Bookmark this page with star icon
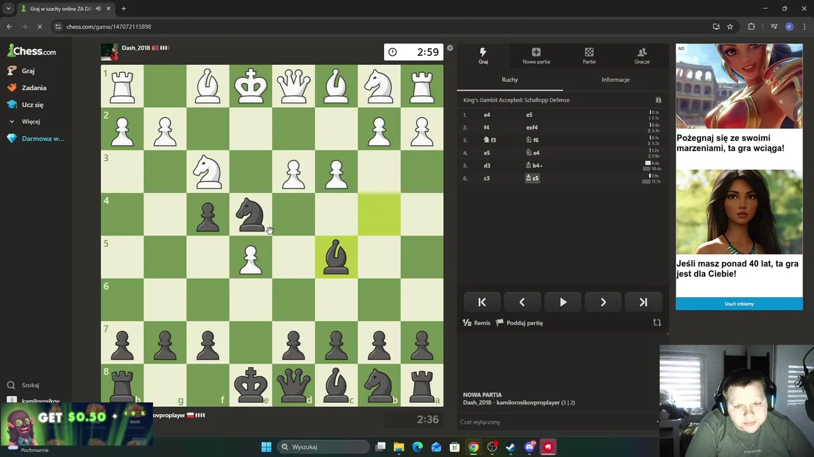 (730, 27)
